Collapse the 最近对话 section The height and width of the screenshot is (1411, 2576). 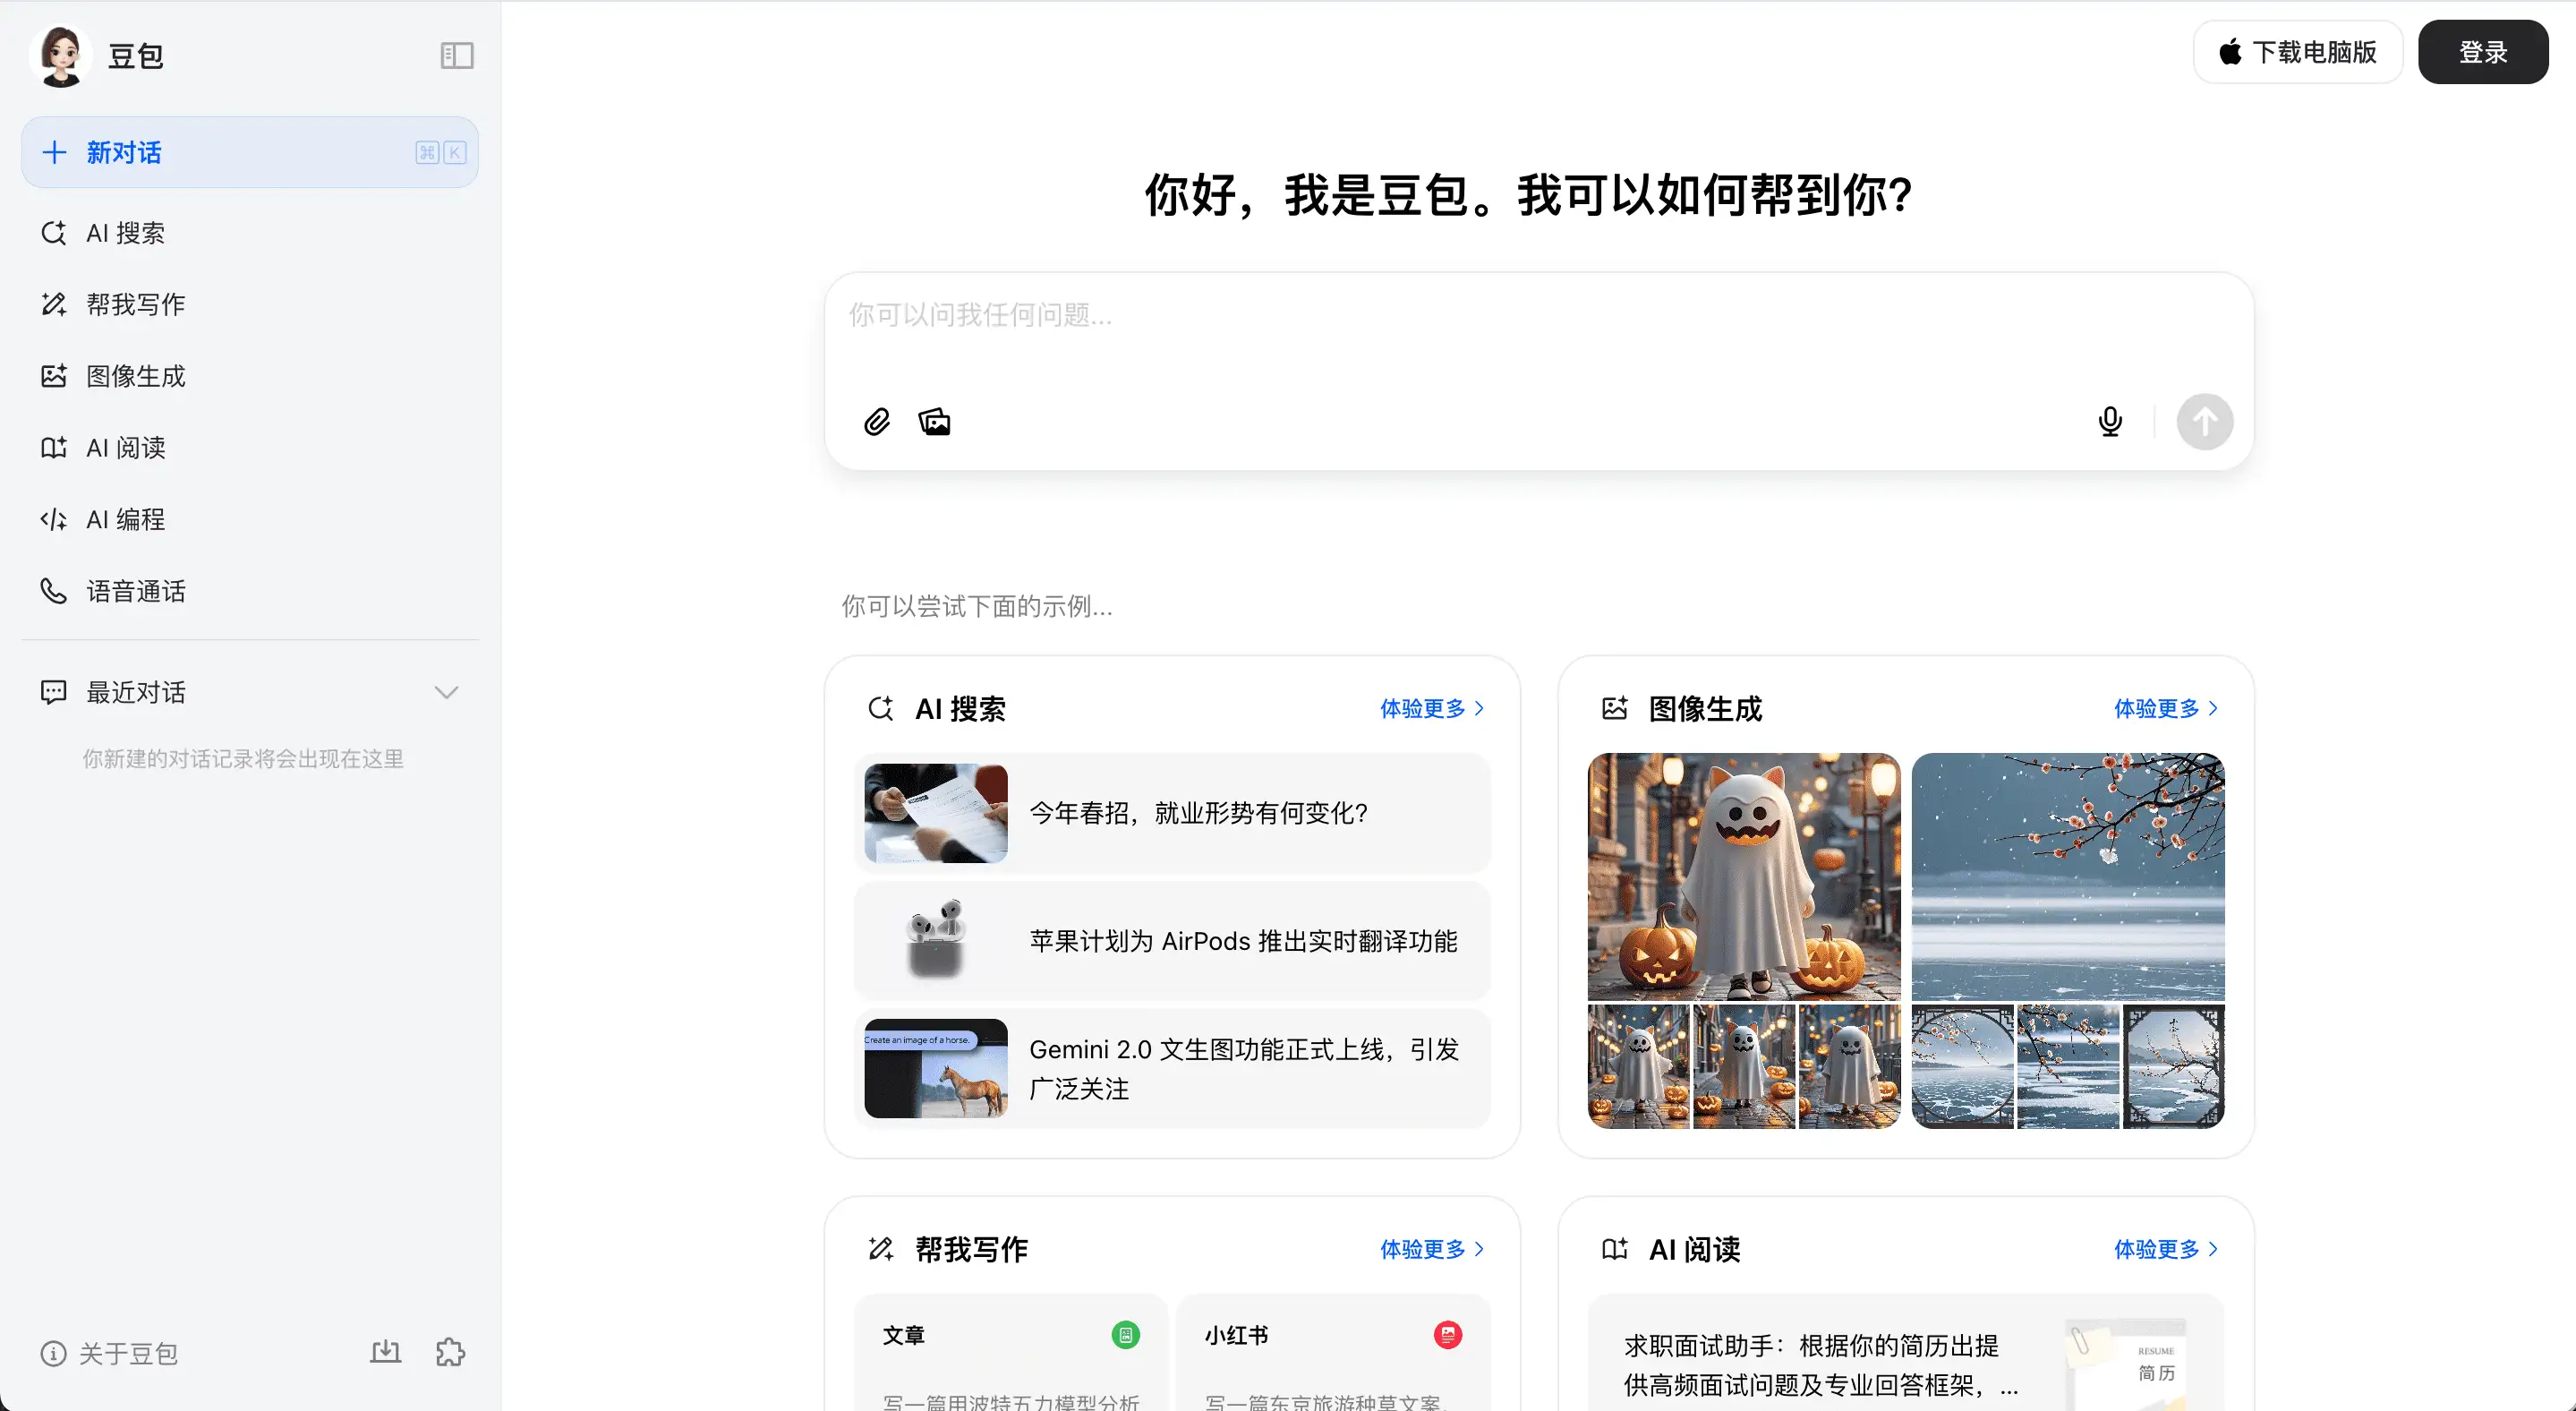(446, 691)
